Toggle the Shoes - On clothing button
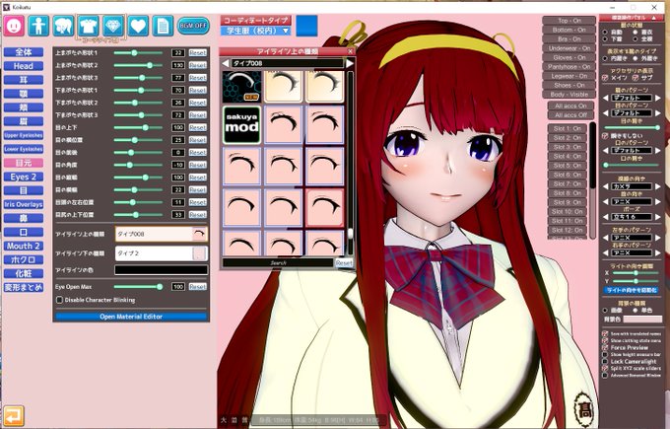 [x=569, y=85]
